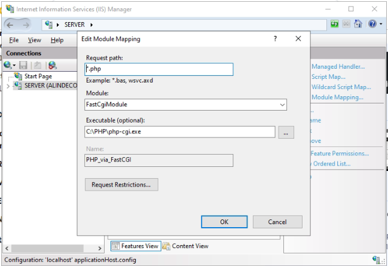The width and height of the screenshot is (388, 266).
Task: Click the green refresh page icon
Action: [335, 24]
